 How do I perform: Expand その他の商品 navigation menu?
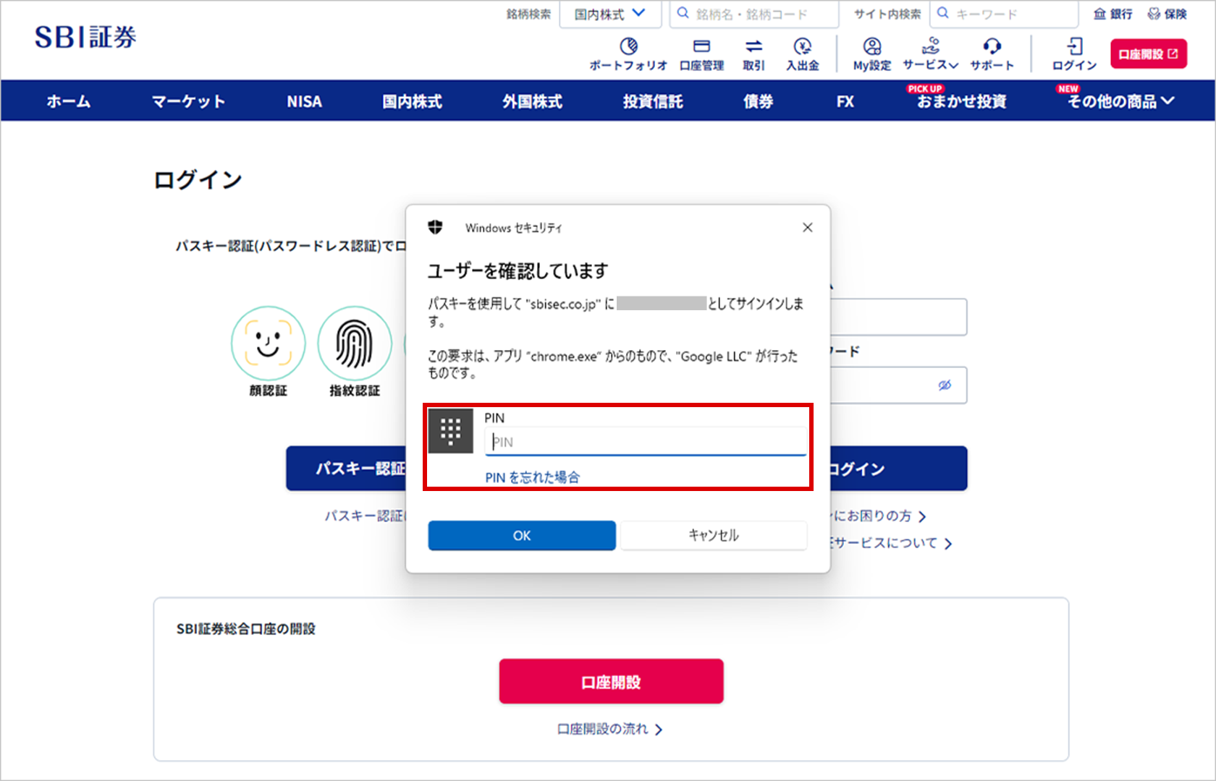click(x=1120, y=101)
